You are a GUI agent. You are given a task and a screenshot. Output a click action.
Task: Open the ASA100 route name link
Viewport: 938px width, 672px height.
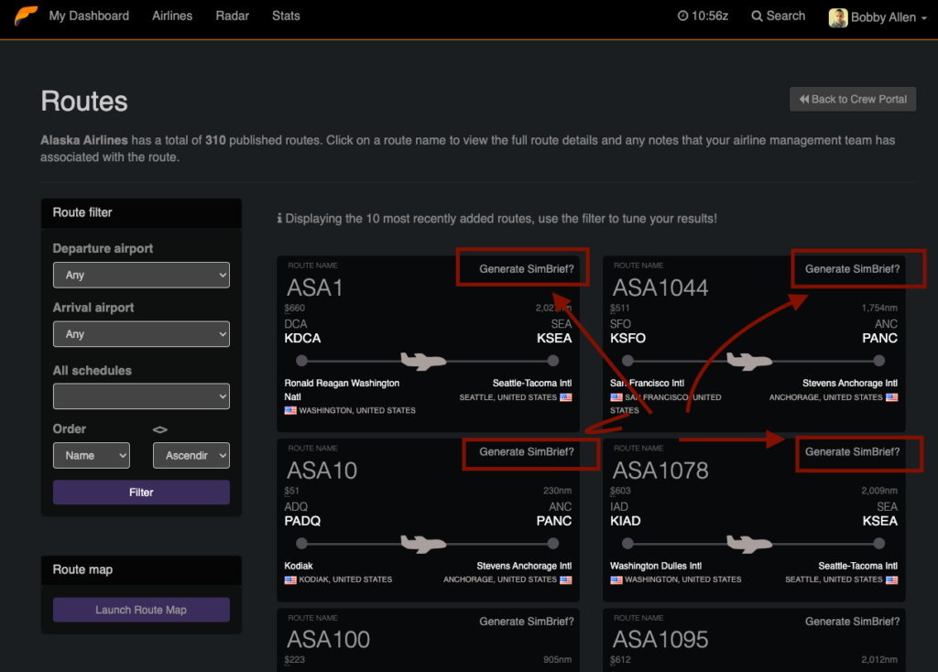pyautogui.click(x=329, y=640)
